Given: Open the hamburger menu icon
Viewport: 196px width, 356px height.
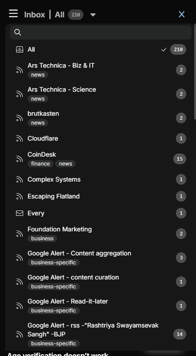Looking at the screenshot, I should [13, 14].
